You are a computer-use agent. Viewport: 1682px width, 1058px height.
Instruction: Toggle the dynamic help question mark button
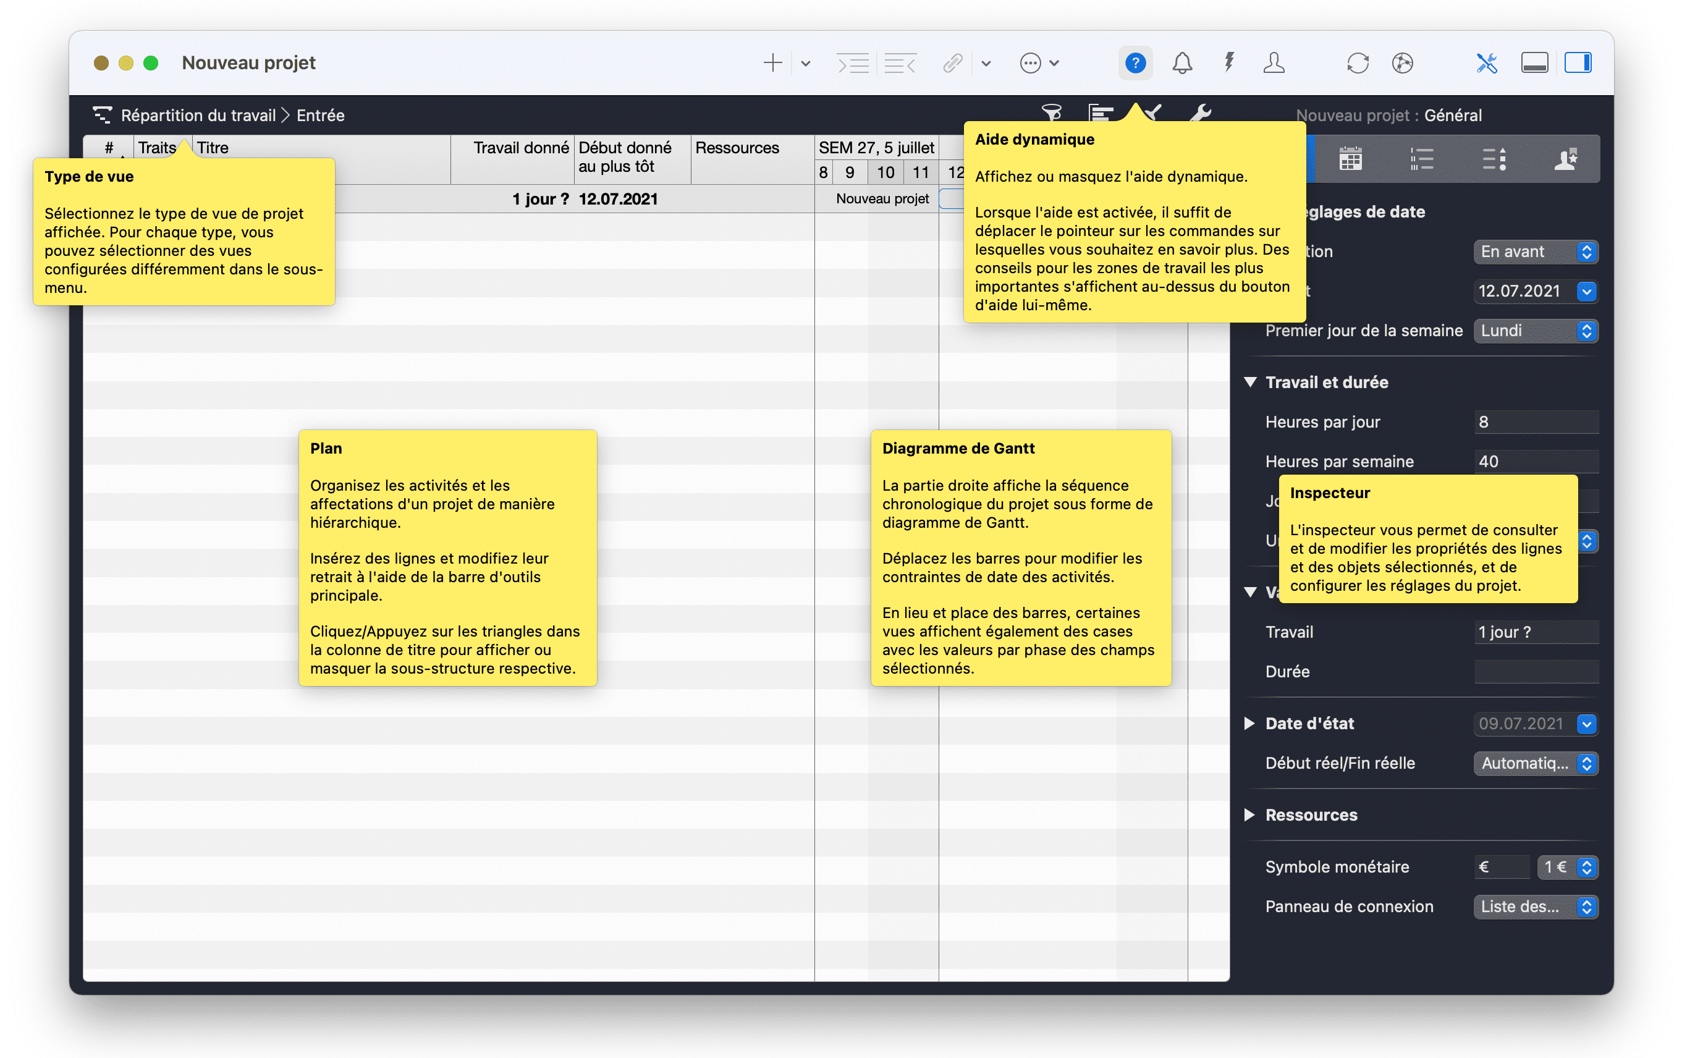pyautogui.click(x=1135, y=63)
